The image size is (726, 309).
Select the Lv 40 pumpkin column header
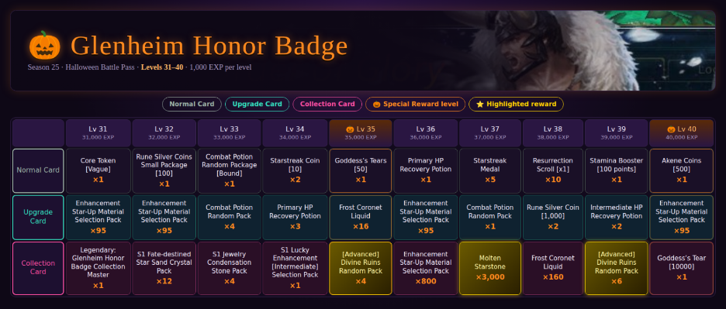pos(681,133)
